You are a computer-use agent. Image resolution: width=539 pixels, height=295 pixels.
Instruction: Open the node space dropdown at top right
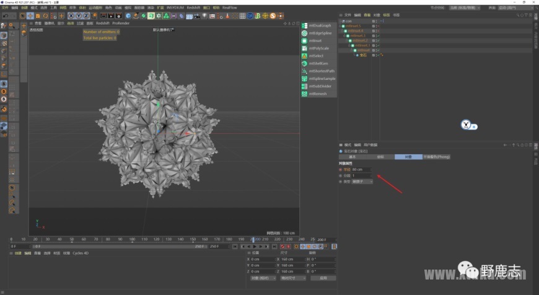[x=465, y=7]
